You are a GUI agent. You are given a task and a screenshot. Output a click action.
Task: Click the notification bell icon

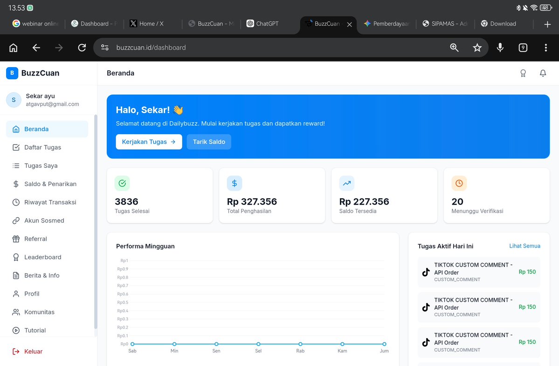(x=543, y=73)
